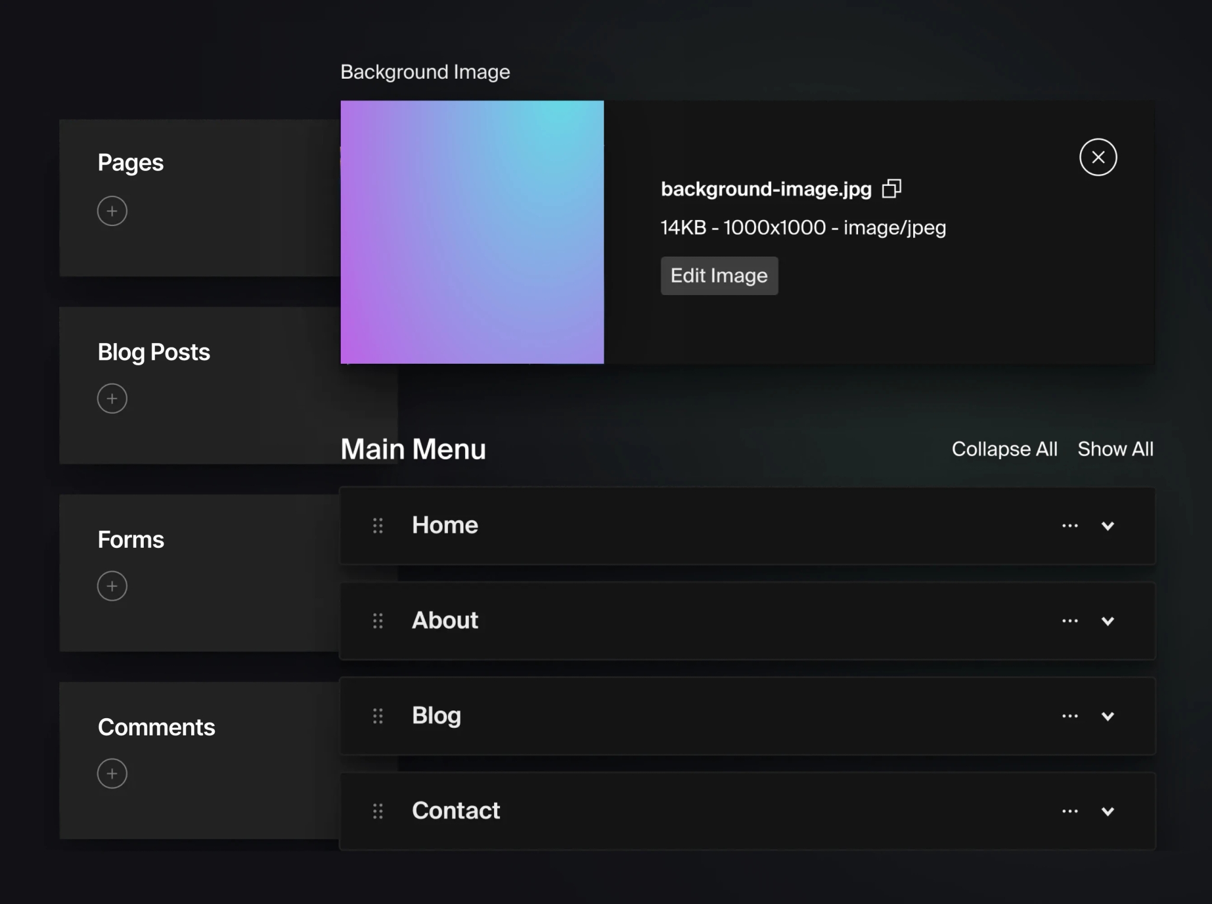Click Show All in Main Menu
Image resolution: width=1212 pixels, height=904 pixels.
pyautogui.click(x=1116, y=449)
